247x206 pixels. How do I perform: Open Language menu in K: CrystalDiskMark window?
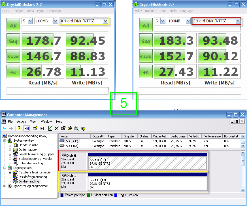(x=54, y=11)
